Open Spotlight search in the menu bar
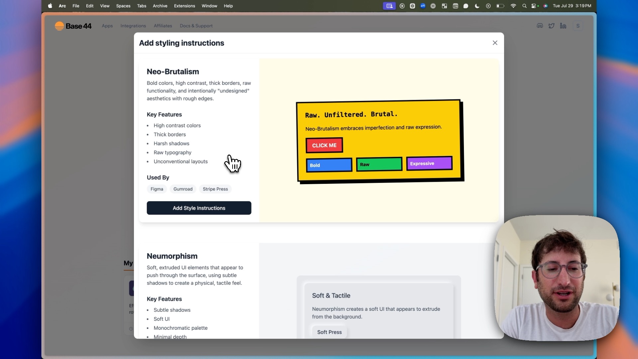Image resolution: width=638 pixels, height=359 pixels. click(524, 6)
